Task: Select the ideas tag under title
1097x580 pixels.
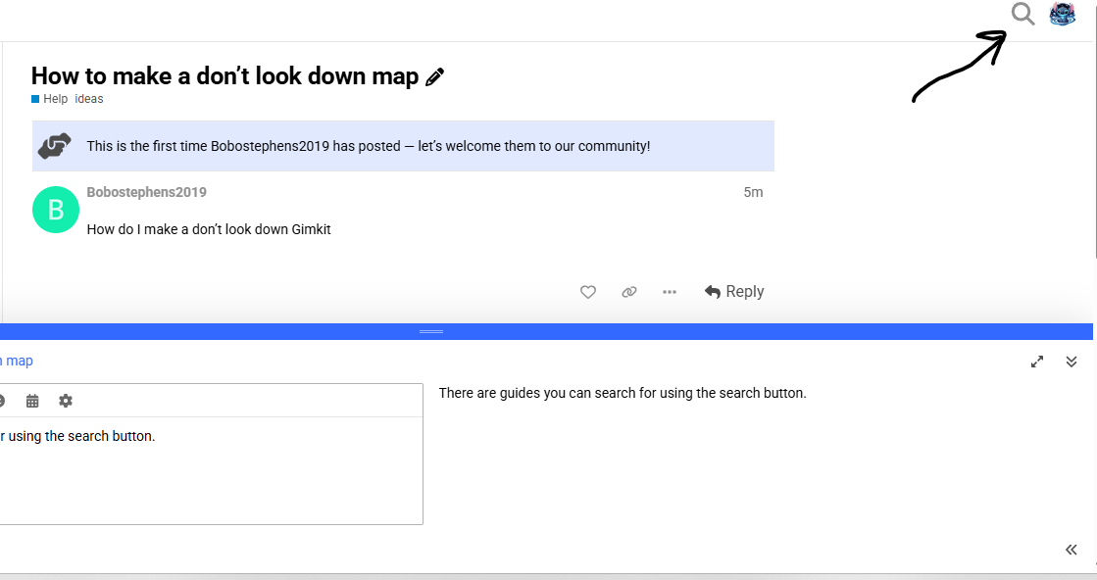Action: pyautogui.click(x=89, y=99)
